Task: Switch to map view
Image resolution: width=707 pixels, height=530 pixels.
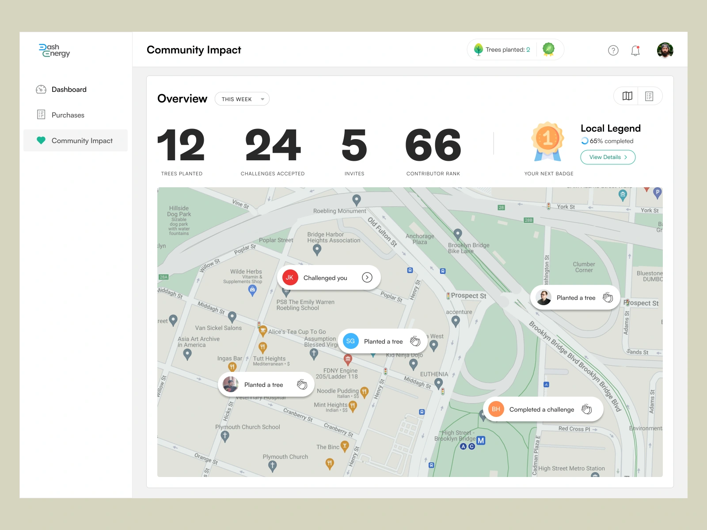Action: point(627,96)
